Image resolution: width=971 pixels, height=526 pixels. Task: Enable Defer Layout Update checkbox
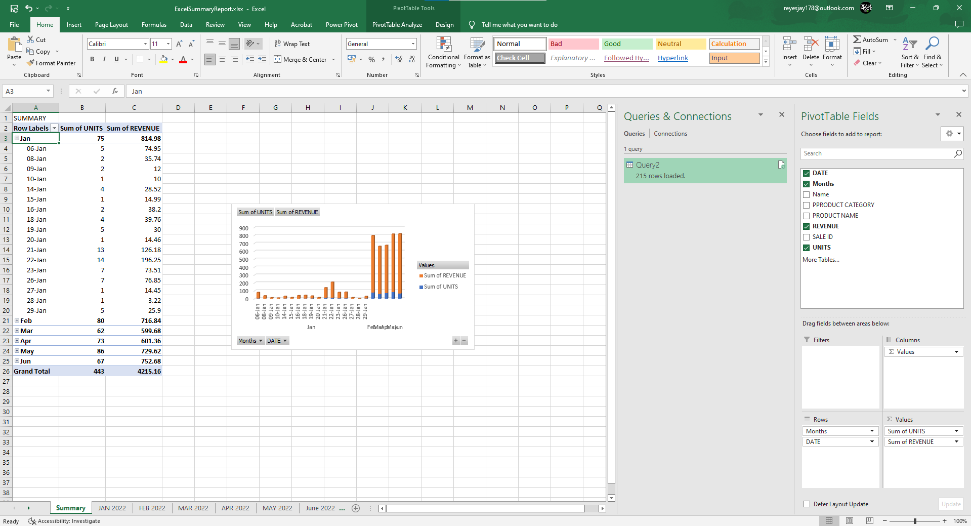(807, 504)
